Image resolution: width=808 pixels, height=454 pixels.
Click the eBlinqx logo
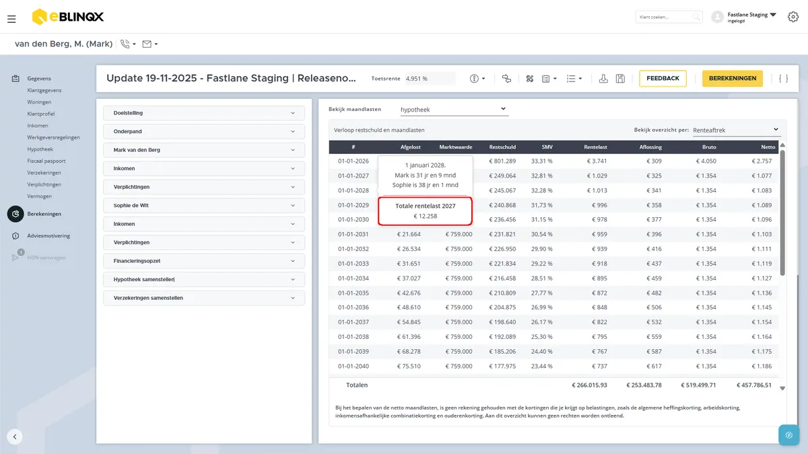point(68,17)
